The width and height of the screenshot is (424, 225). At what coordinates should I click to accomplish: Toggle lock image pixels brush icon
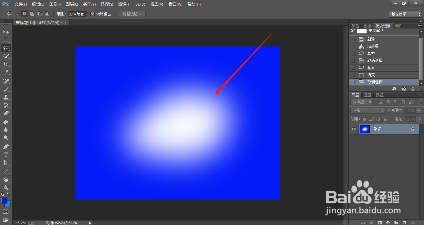tap(371, 119)
